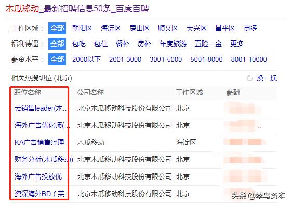
Task: Filter benefits by 包住
Action: 101,44
